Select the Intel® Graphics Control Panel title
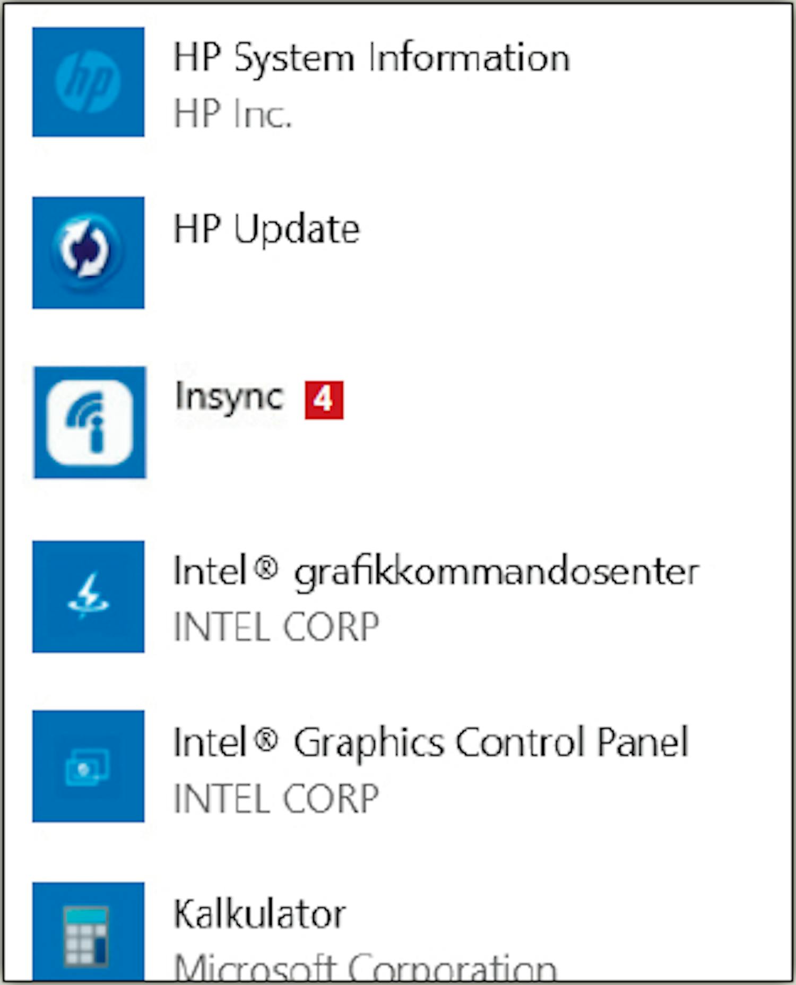The height and width of the screenshot is (985, 796). coord(431,743)
